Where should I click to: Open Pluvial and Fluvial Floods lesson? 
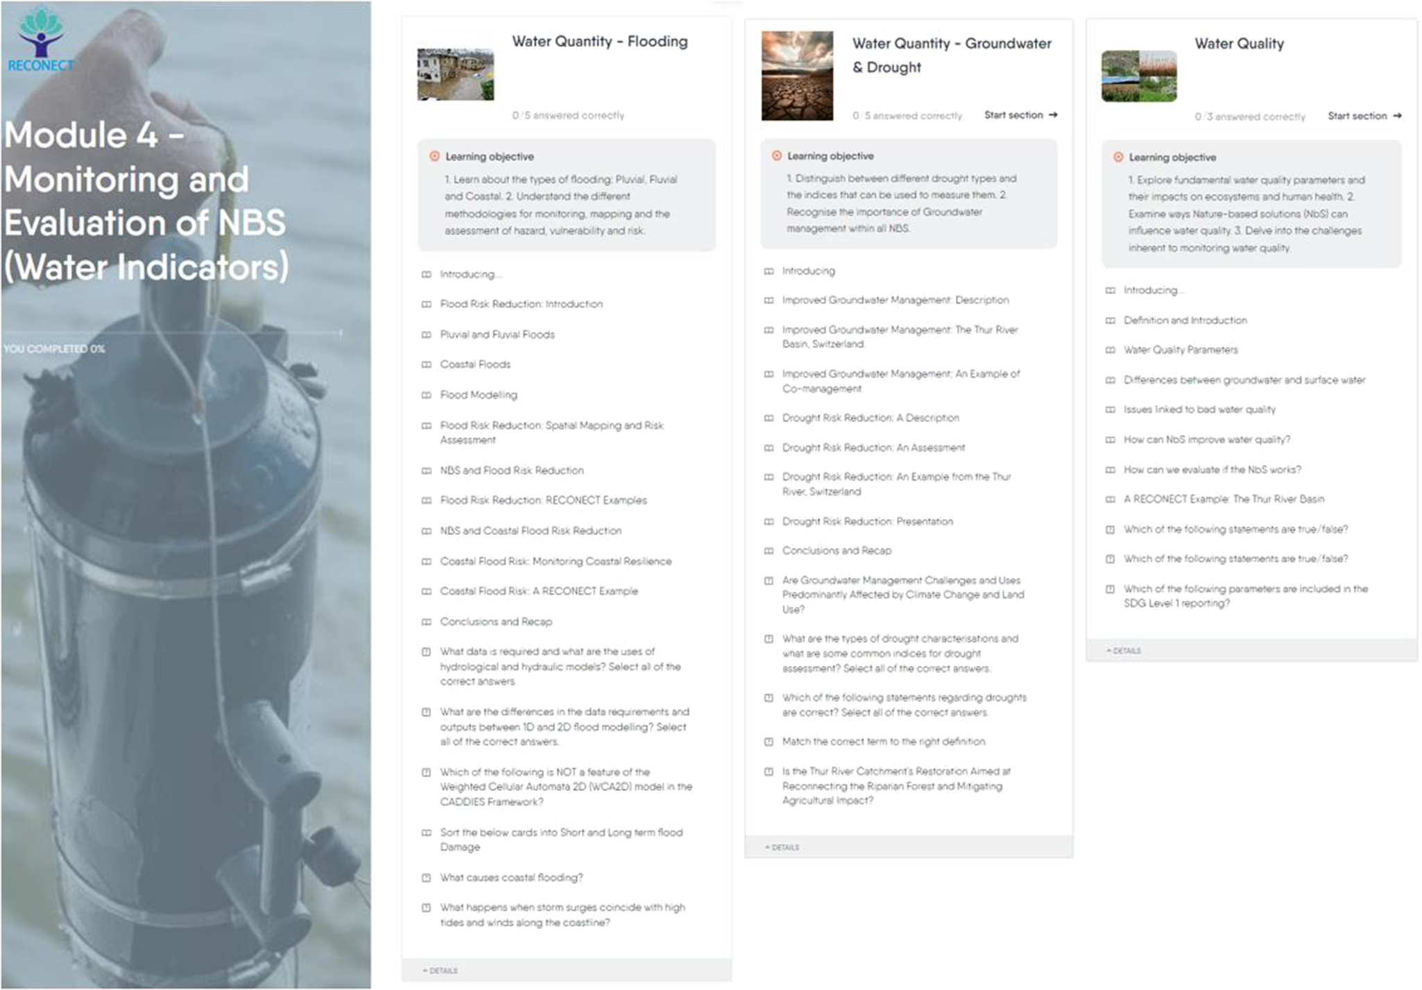(x=497, y=334)
